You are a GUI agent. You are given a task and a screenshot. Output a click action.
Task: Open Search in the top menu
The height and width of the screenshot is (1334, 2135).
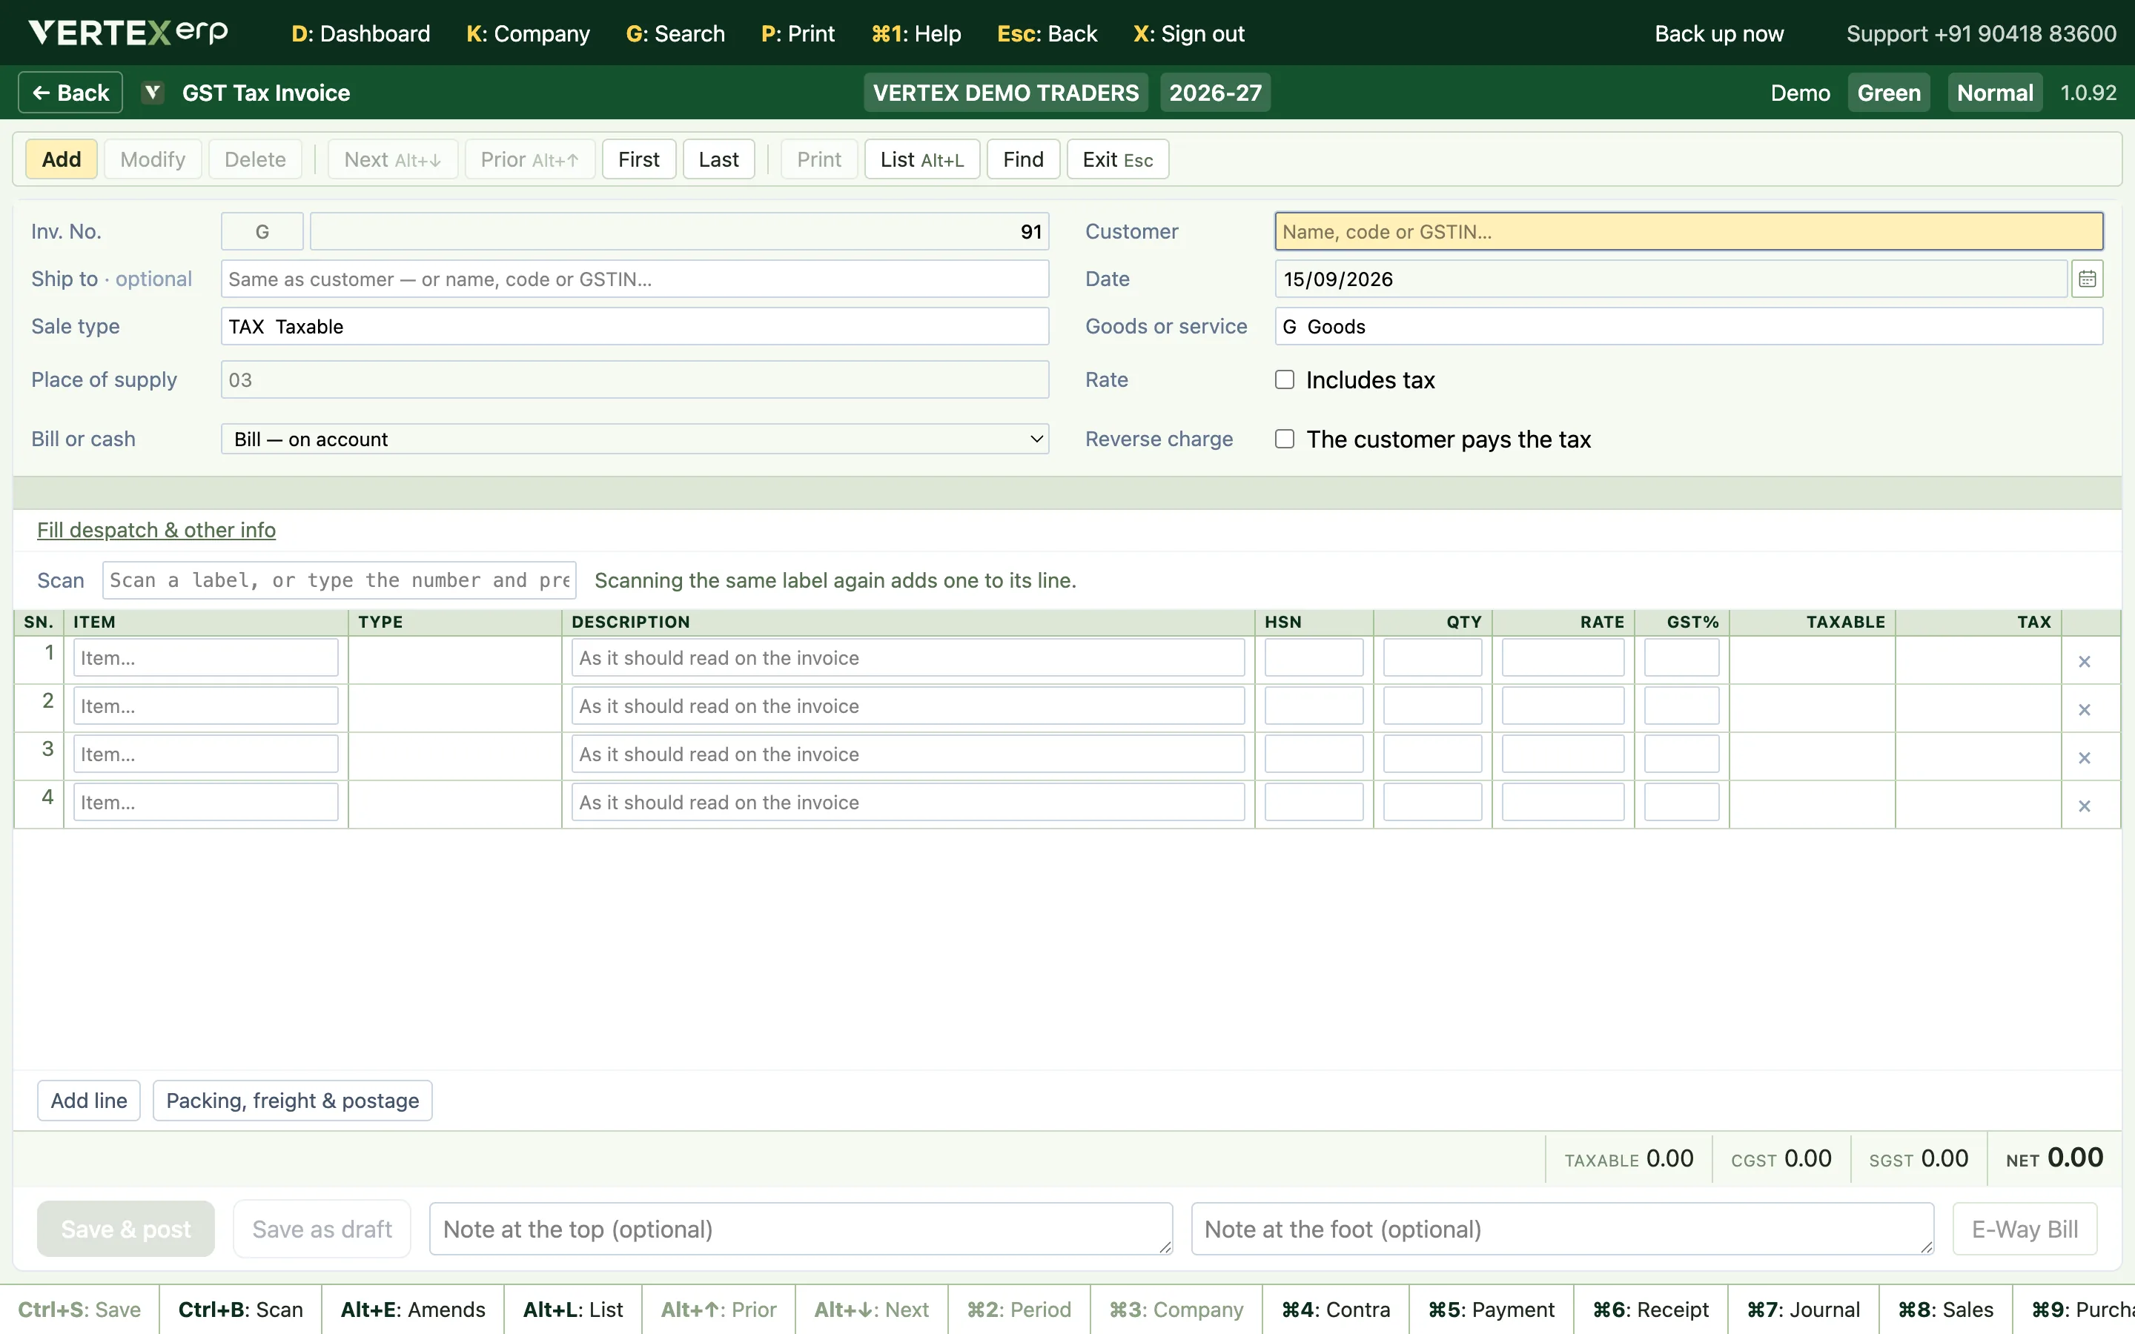(675, 33)
